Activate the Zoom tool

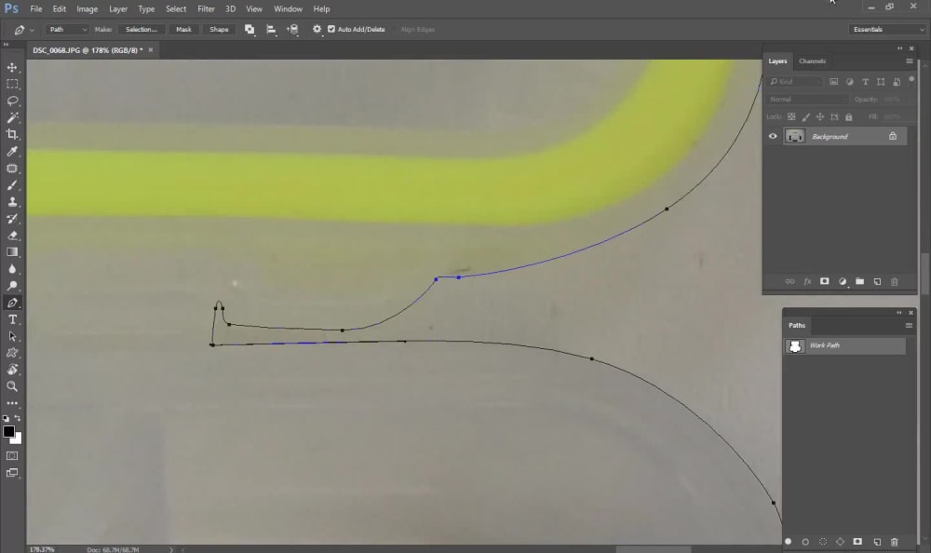coord(13,386)
